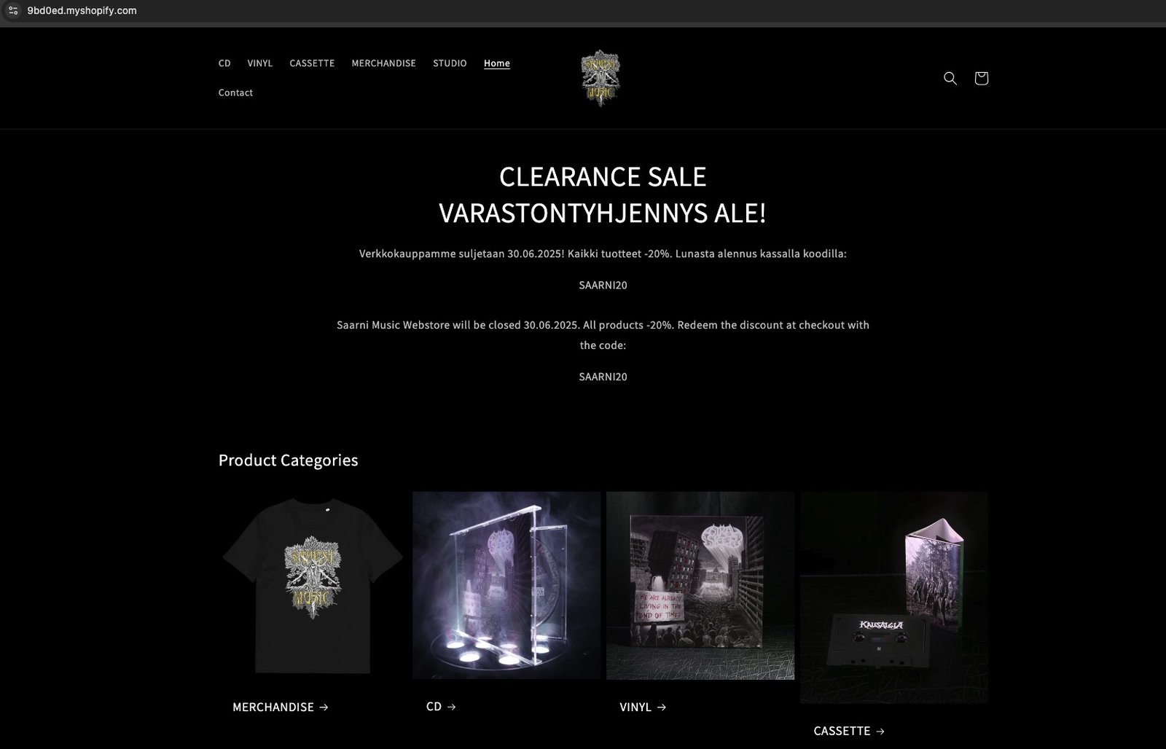Image resolution: width=1166 pixels, height=749 pixels.
Task: Click arrow next to MERCHANDISE category
Action: click(324, 707)
